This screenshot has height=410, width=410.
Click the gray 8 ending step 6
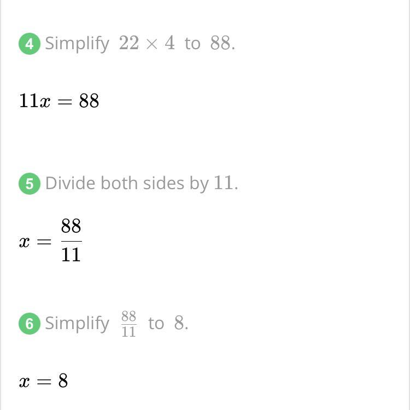pos(179,323)
